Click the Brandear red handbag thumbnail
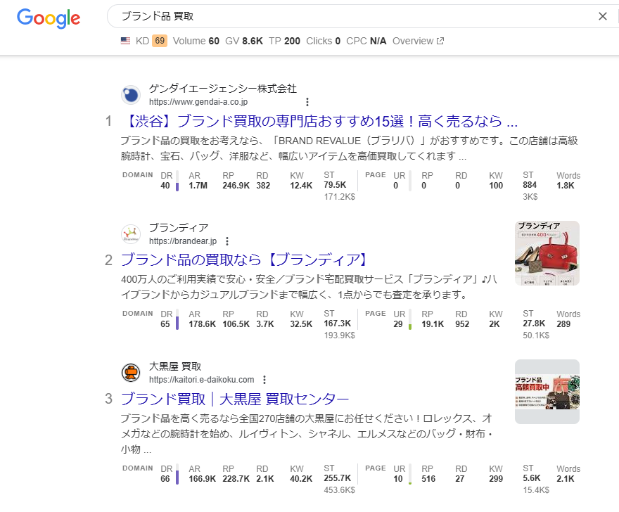The image size is (619, 512). tap(547, 253)
